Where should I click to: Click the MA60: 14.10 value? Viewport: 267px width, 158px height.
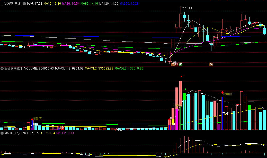coord(90,4)
